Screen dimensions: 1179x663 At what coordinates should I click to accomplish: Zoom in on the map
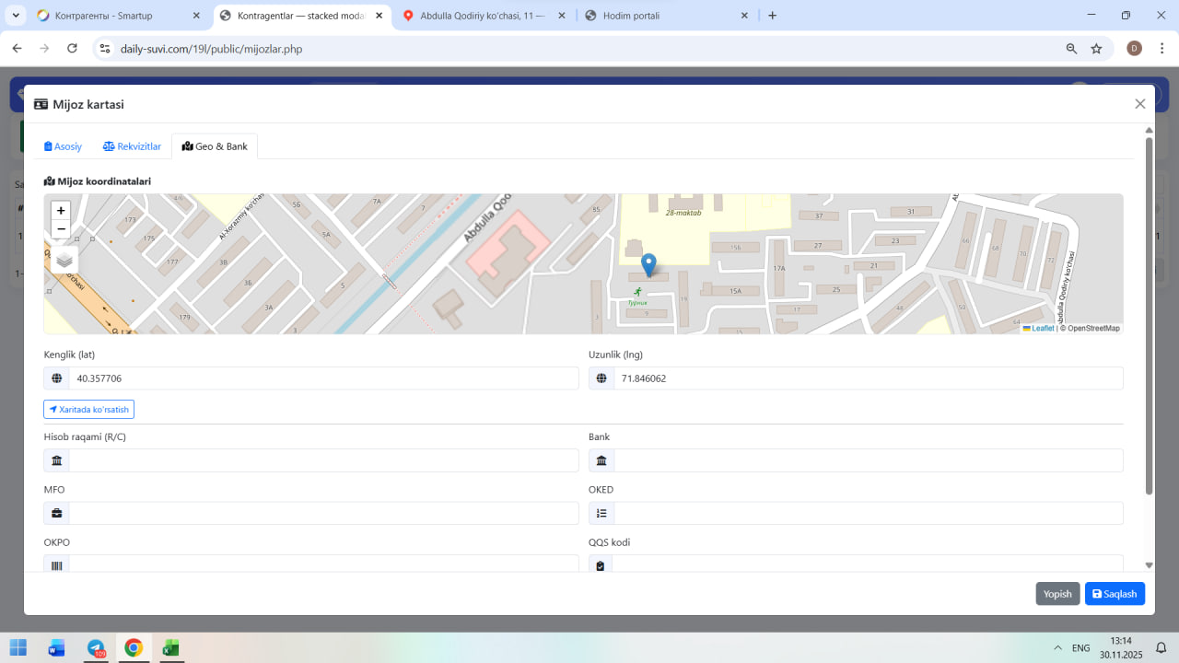point(61,211)
